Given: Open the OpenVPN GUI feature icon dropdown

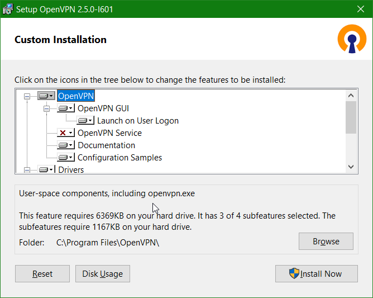Looking at the screenshot, I should click(71, 108).
